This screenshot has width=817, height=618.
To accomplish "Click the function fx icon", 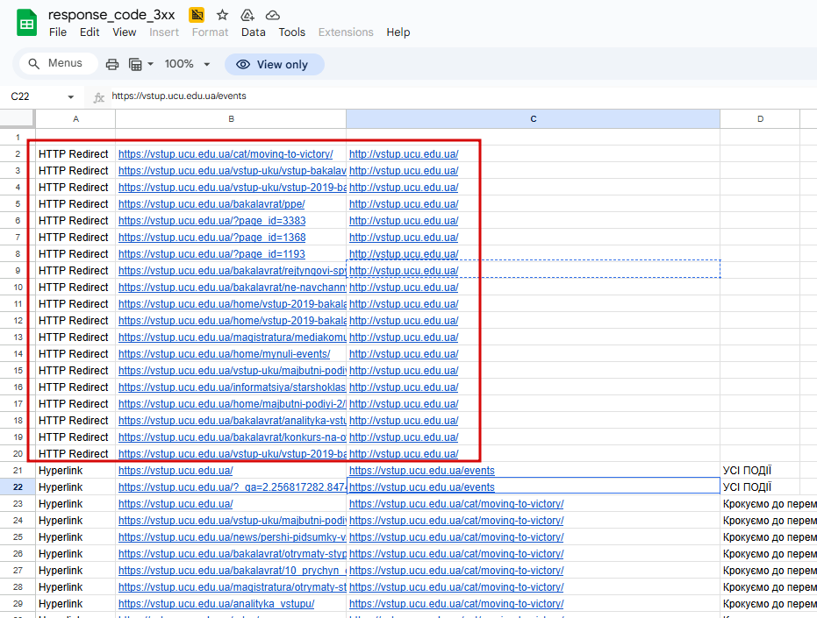I will point(98,96).
